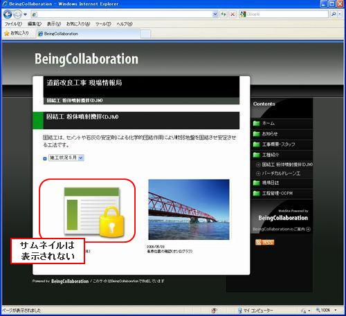Open the 編集(E) menu
The width and height of the screenshot is (346, 316).
35,24
